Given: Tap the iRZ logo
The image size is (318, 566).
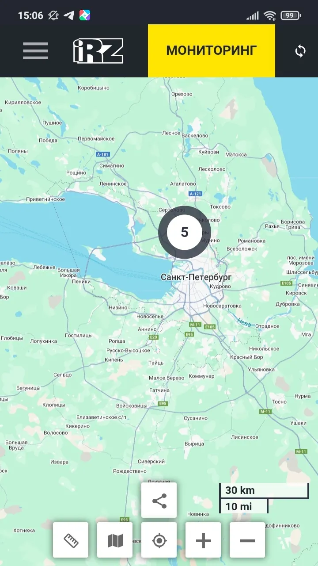Looking at the screenshot, I should 98,51.
